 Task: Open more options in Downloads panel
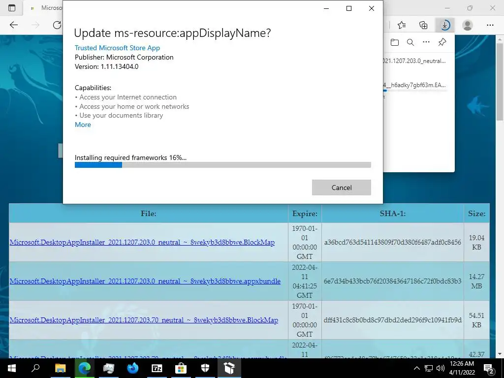click(426, 42)
